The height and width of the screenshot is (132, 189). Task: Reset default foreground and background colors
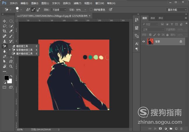pos(5,83)
